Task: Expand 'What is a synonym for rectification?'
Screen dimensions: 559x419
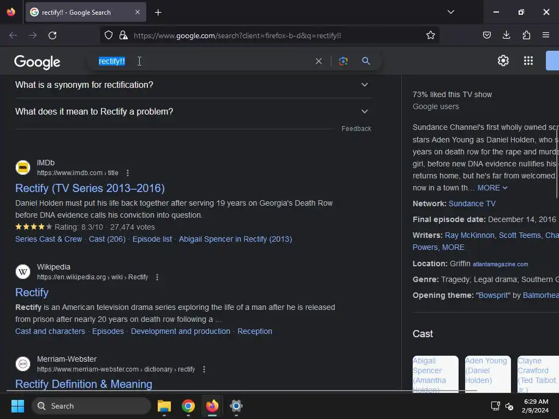Action: pos(193,85)
